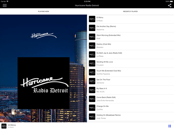Viewport: 174px width, 130px height.
Task: Tap the status bar clock
Action: [x=87, y=2]
